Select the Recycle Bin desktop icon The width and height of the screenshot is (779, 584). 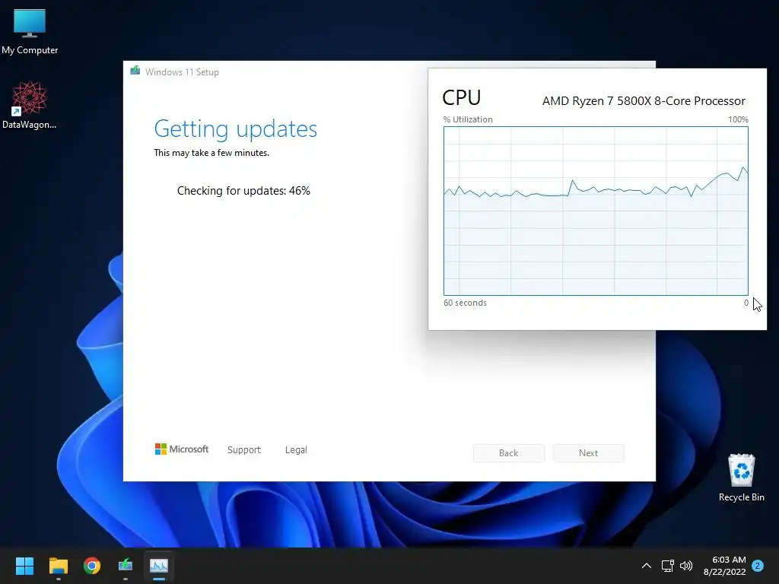pos(741,478)
